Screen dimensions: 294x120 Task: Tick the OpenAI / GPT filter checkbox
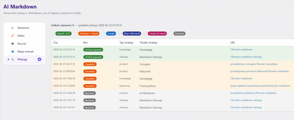[x=53, y=34]
